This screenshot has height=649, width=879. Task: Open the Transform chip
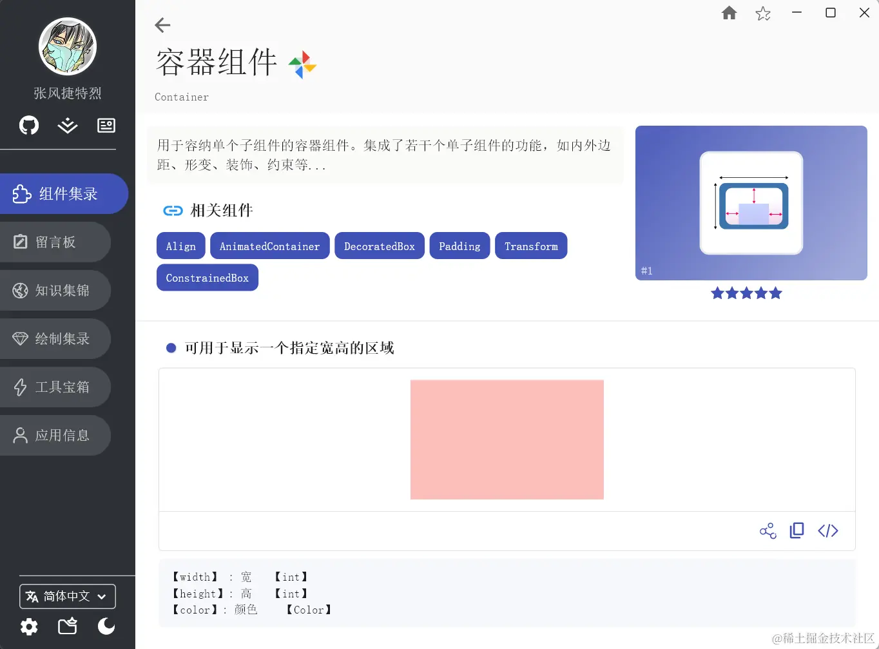[531, 246]
